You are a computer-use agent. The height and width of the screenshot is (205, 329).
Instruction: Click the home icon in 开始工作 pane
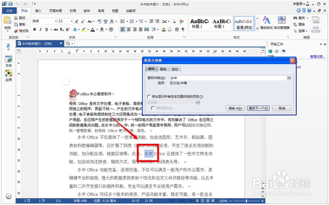(283, 51)
